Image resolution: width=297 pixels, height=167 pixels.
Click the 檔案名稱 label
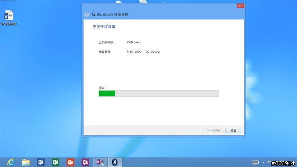105,51
